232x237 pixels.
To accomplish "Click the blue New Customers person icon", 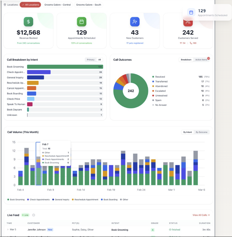I will [x=135, y=22].
